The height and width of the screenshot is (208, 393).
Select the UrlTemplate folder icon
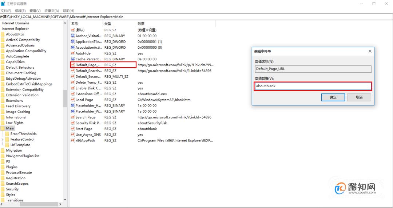coord(7,145)
